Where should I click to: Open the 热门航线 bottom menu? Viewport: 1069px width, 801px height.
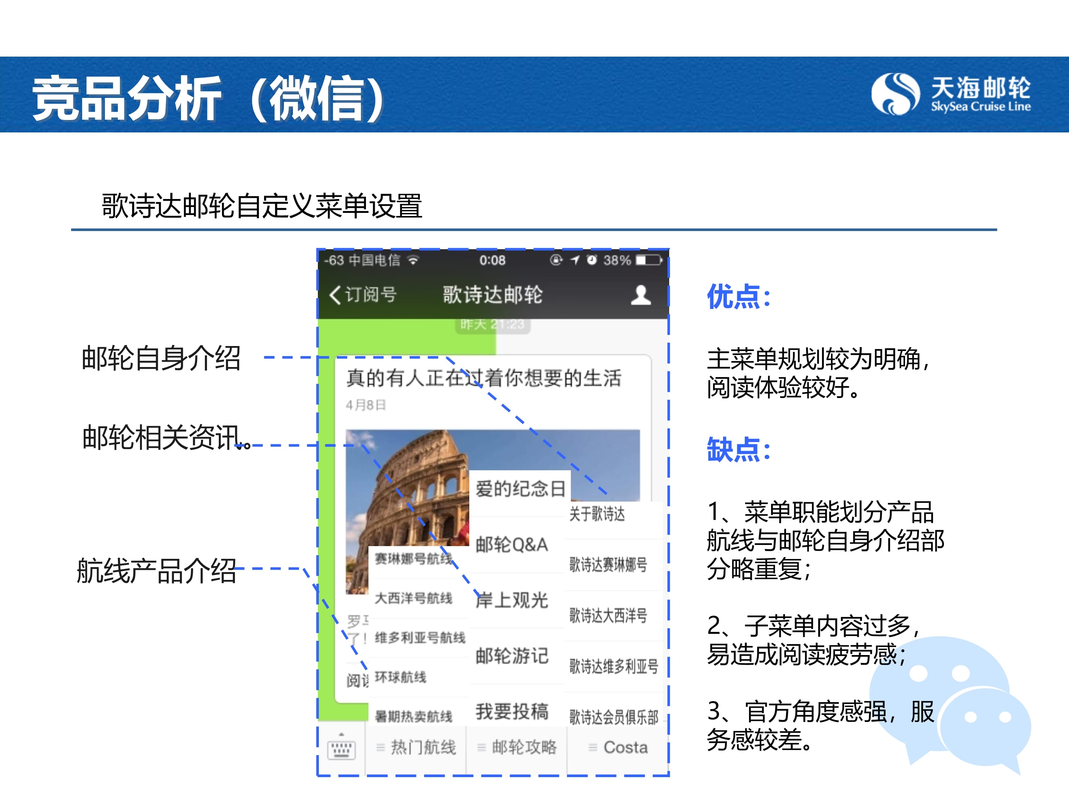pyautogui.click(x=416, y=747)
